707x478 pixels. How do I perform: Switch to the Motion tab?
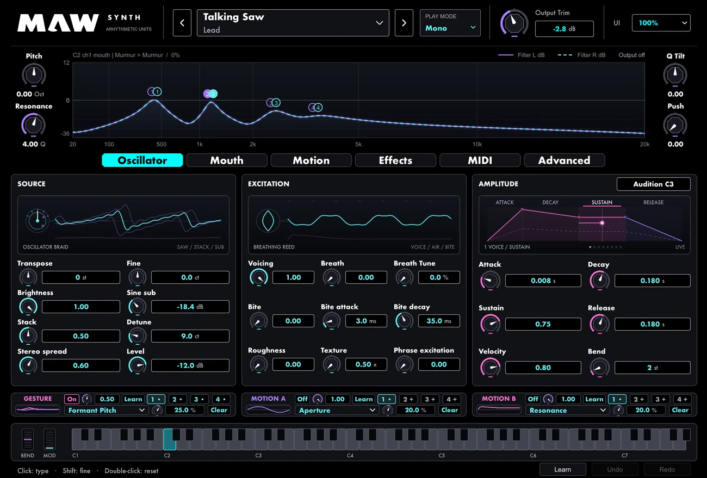point(311,160)
